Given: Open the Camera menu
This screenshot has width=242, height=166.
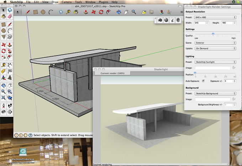Looking at the screenshot, I should 67,2.
